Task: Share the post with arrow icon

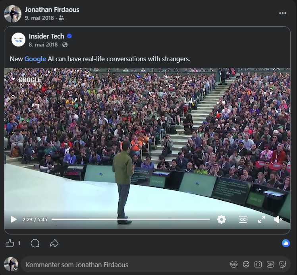Action: pos(54,243)
